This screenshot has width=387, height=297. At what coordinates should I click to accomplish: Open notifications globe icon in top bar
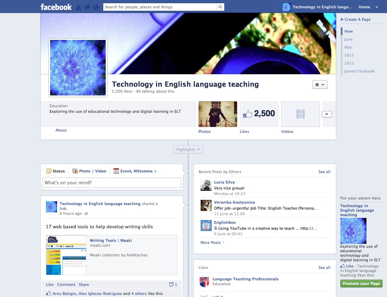pos(96,7)
